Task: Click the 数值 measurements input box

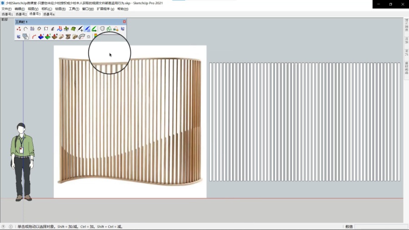Action: pyautogui.click(x=381, y=227)
